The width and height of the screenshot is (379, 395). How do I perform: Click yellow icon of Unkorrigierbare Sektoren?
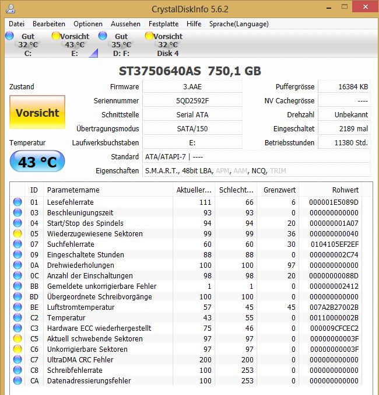tap(17, 349)
